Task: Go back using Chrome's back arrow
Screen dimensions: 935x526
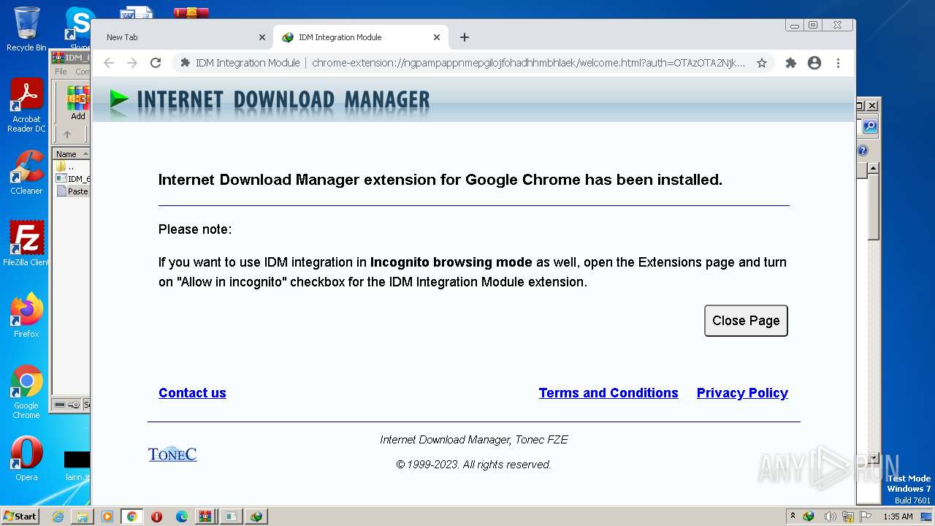Action: tap(109, 63)
